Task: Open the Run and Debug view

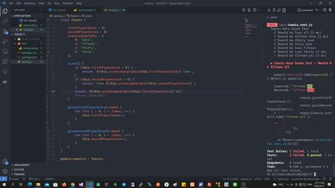Action: coord(5,41)
